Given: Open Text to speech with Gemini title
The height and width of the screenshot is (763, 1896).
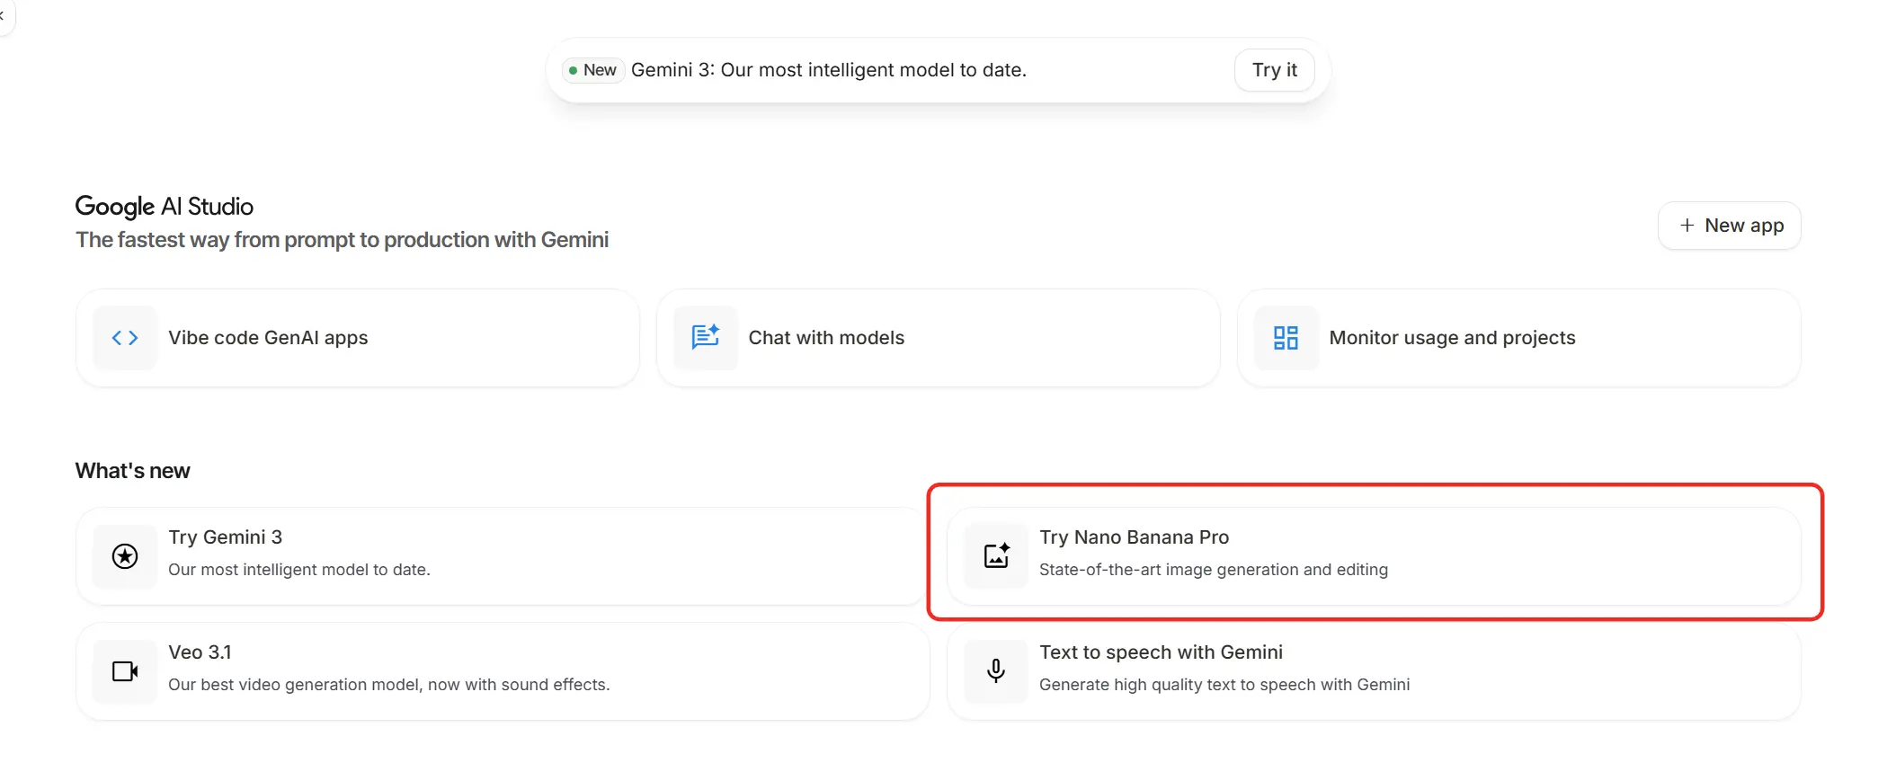Looking at the screenshot, I should (x=1161, y=652).
